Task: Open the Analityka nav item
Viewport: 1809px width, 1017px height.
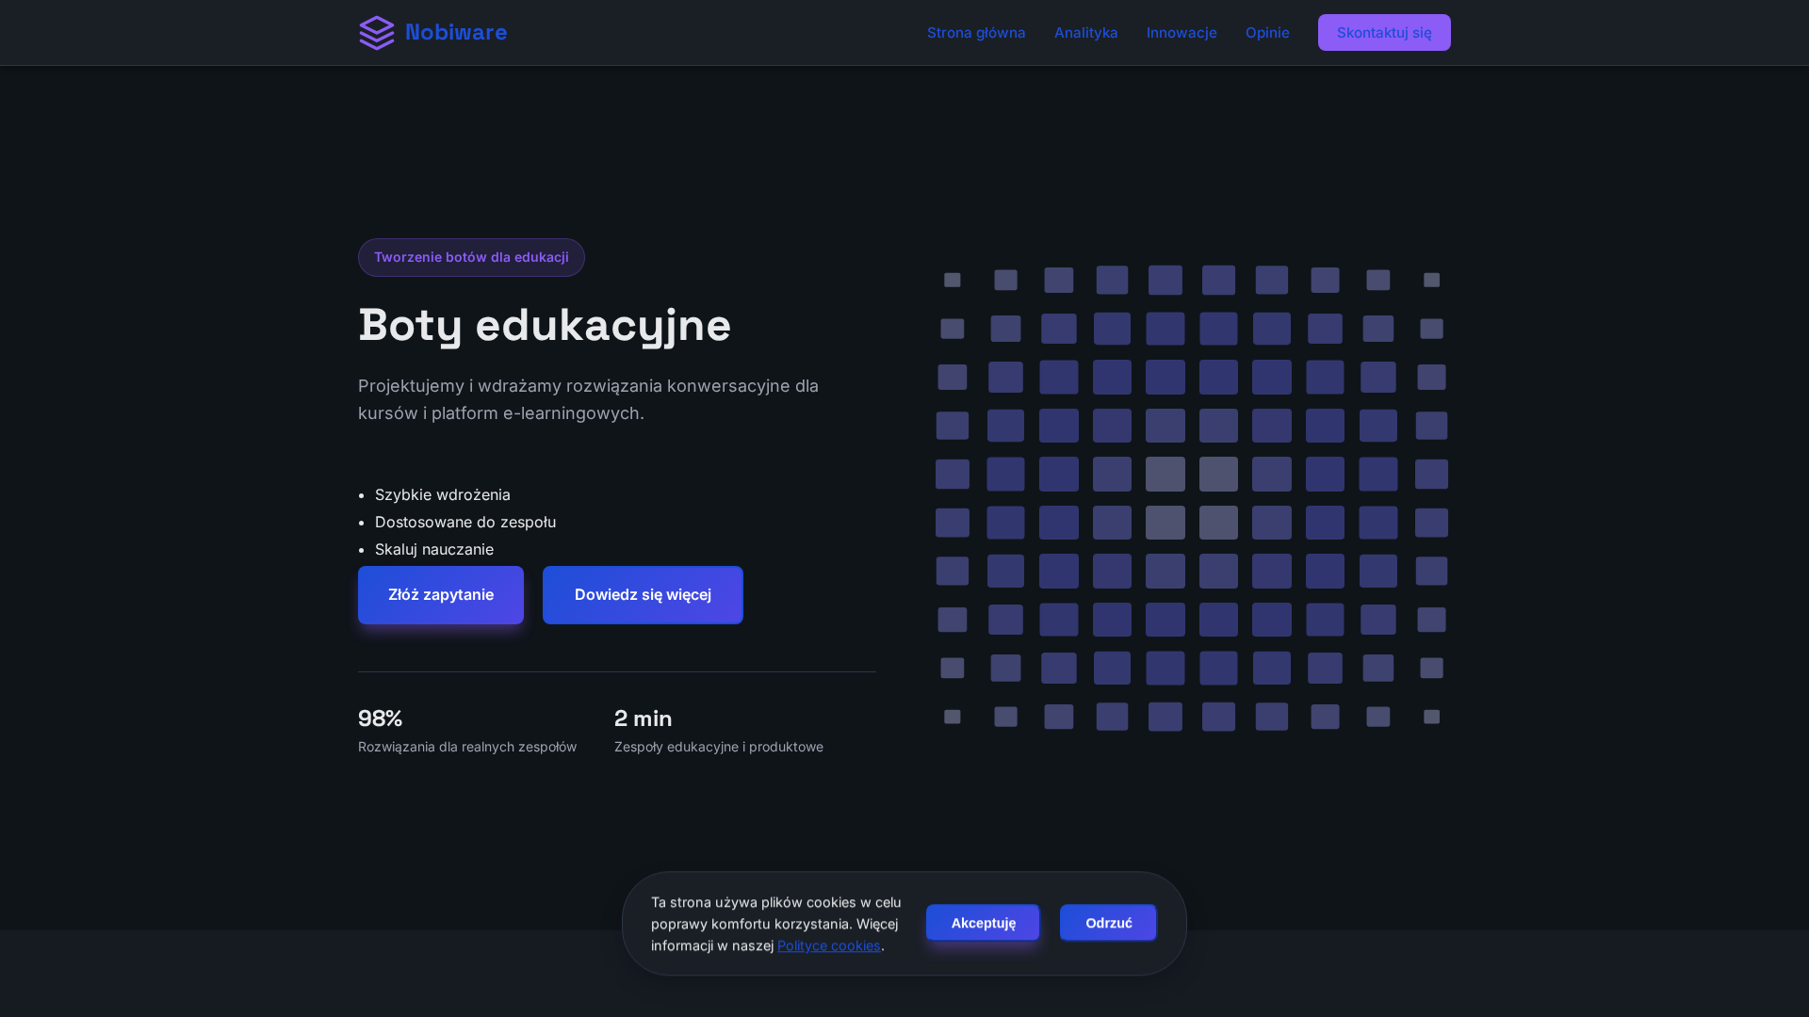Action: pyautogui.click(x=1086, y=33)
